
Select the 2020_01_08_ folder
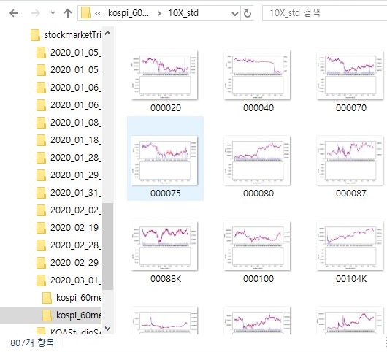point(76,123)
